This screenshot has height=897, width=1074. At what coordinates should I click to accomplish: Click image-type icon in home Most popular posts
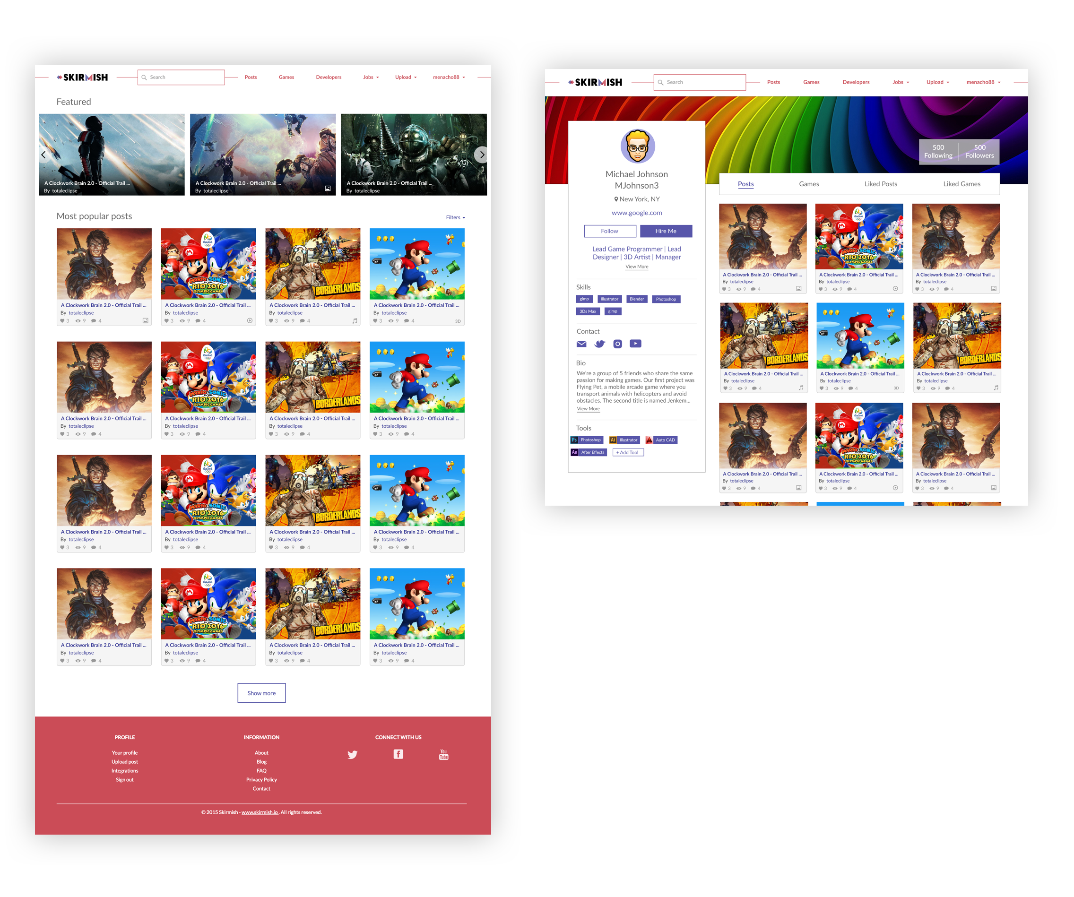tap(145, 320)
